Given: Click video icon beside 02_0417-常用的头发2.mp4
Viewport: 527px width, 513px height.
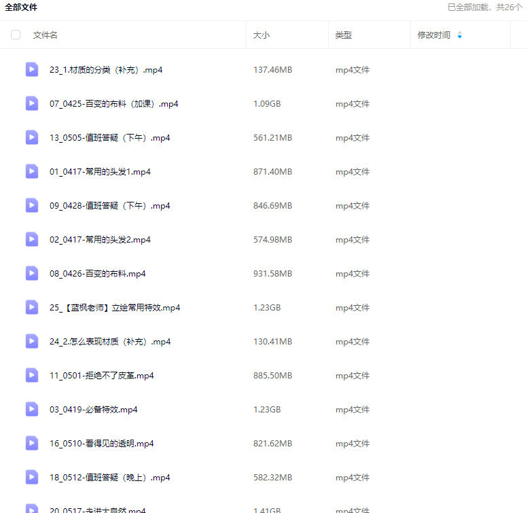Looking at the screenshot, I should coord(32,239).
